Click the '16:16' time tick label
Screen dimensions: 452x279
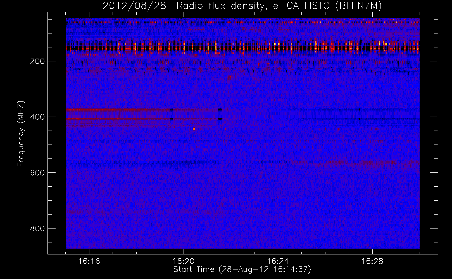point(89,261)
